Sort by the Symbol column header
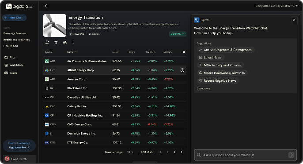The width and height of the screenshot is (303, 164). (49, 52)
